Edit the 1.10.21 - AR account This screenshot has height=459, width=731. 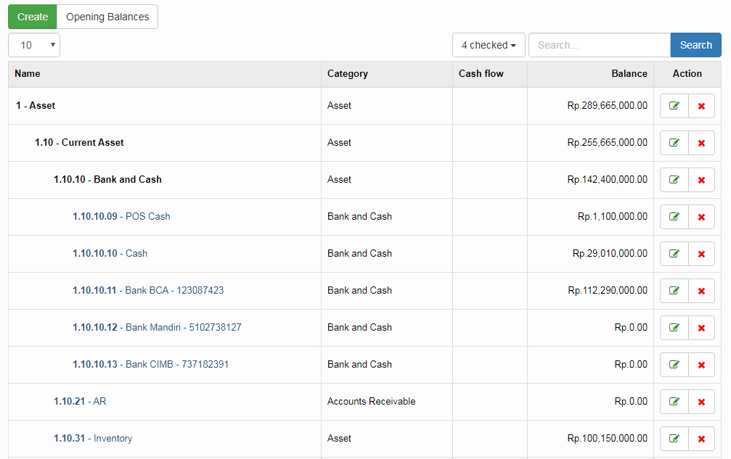click(x=674, y=402)
